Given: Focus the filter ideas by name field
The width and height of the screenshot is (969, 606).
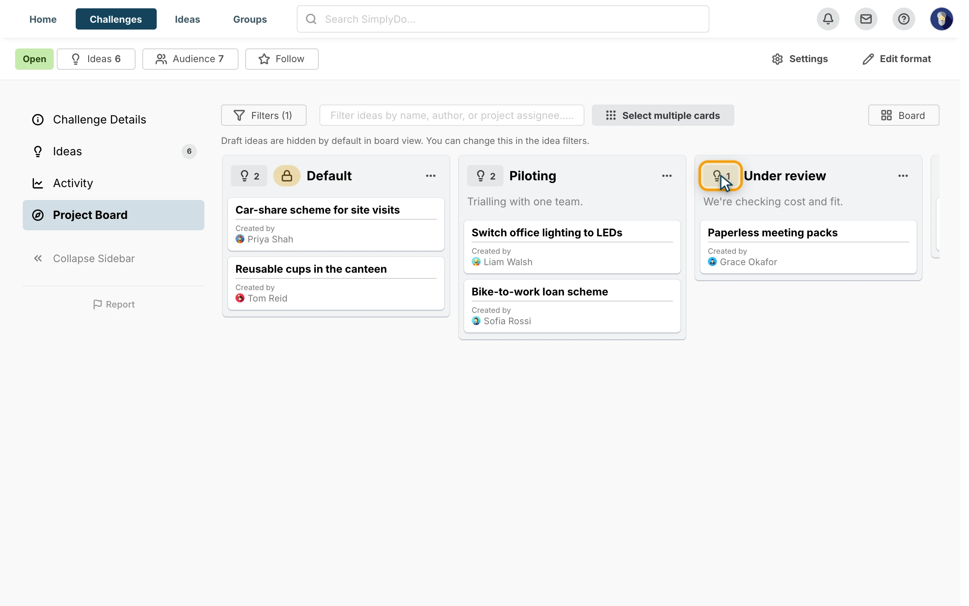Looking at the screenshot, I should [x=452, y=116].
